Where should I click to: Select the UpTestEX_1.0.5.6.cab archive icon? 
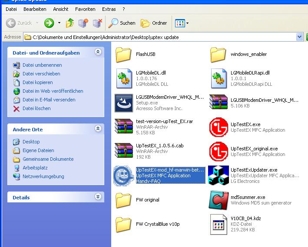point(124,150)
